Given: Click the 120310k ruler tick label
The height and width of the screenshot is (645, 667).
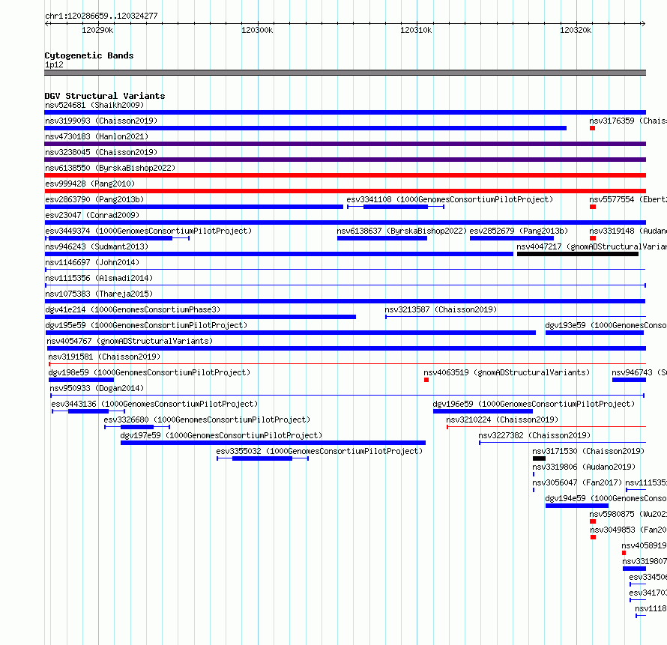Looking at the screenshot, I should tap(416, 30).
